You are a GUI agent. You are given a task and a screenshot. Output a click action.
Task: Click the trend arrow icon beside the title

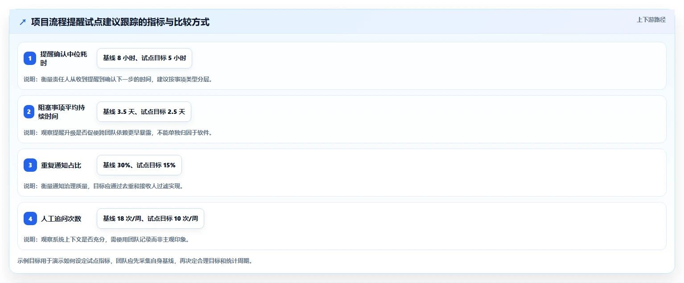pos(23,22)
